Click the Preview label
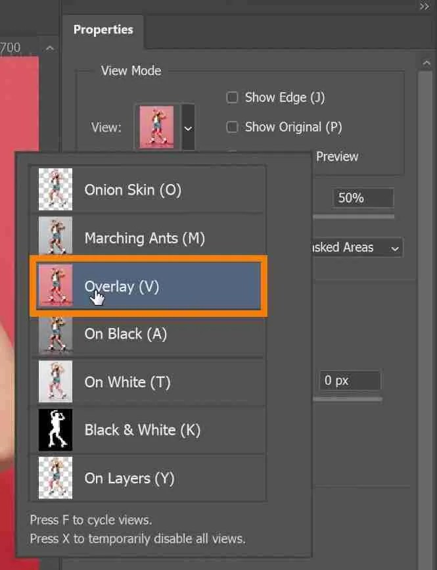The image size is (437, 570). pyautogui.click(x=337, y=156)
